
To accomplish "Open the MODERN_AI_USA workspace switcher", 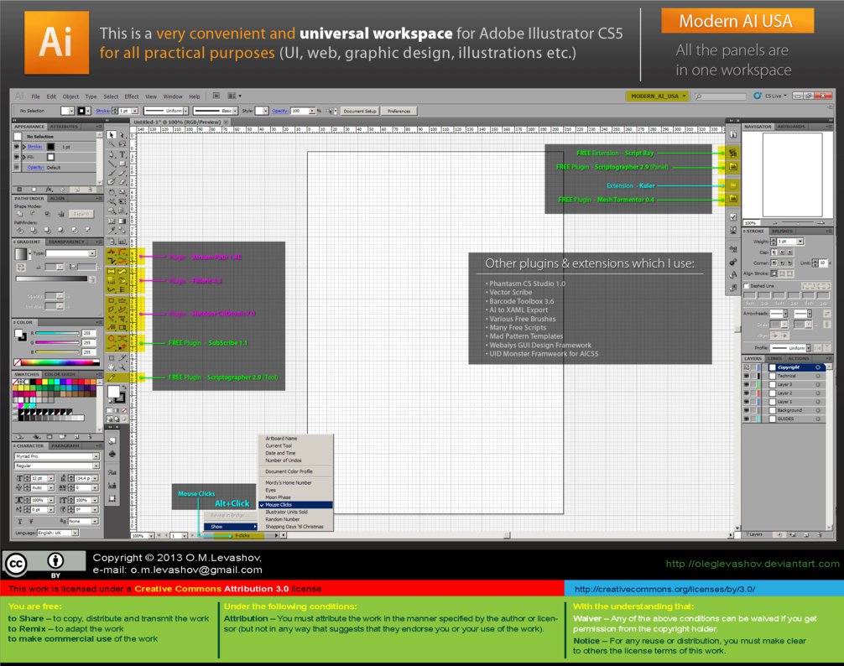I will [658, 96].
